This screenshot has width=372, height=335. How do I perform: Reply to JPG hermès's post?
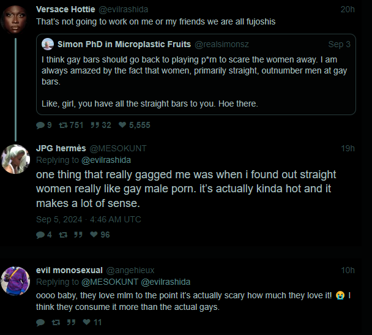pyautogui.click(x=40, y=235)
